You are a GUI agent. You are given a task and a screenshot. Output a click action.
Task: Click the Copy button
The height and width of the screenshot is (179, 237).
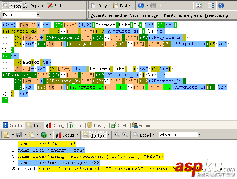click(x=99, y=6)
